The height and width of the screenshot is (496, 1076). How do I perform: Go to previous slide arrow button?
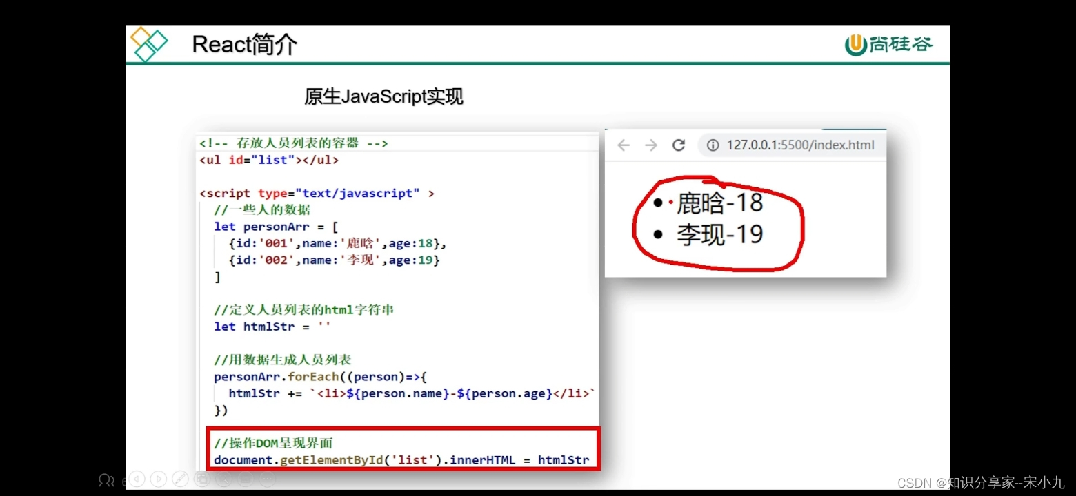pos(137,479)
